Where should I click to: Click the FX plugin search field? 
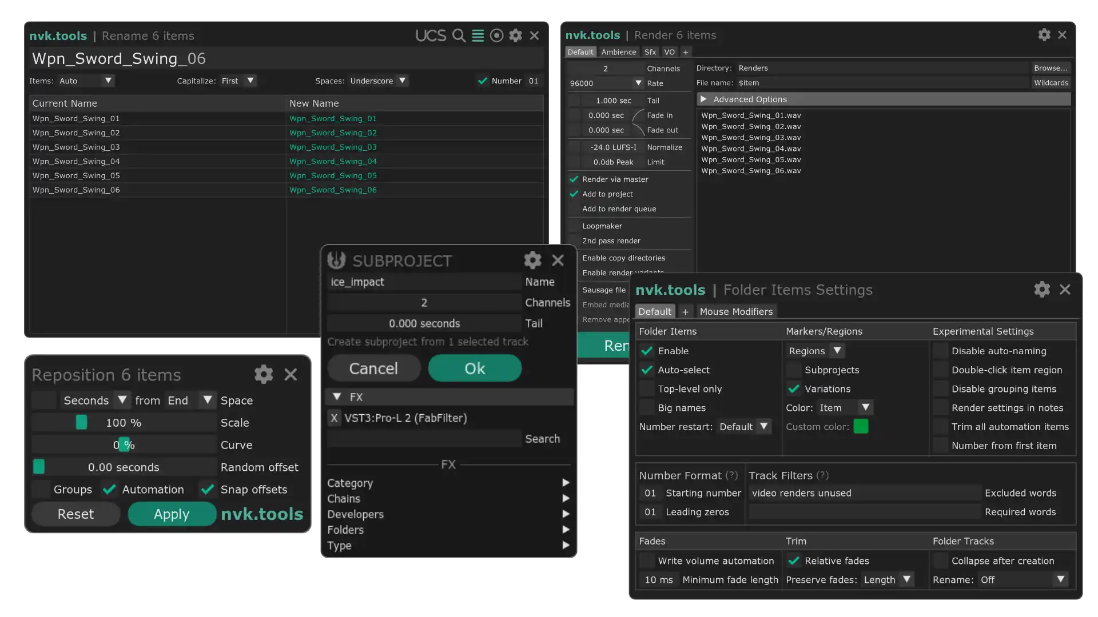423,438
